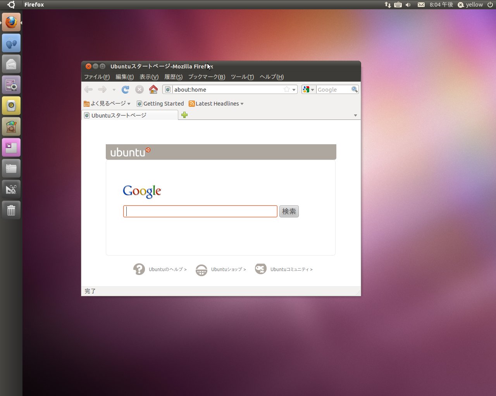
Task: Click the Stop loading button
Action: click(139, 90)
